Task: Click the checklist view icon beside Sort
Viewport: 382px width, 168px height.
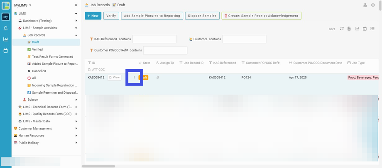Action: pyautogui.click(x=372, y=29)
